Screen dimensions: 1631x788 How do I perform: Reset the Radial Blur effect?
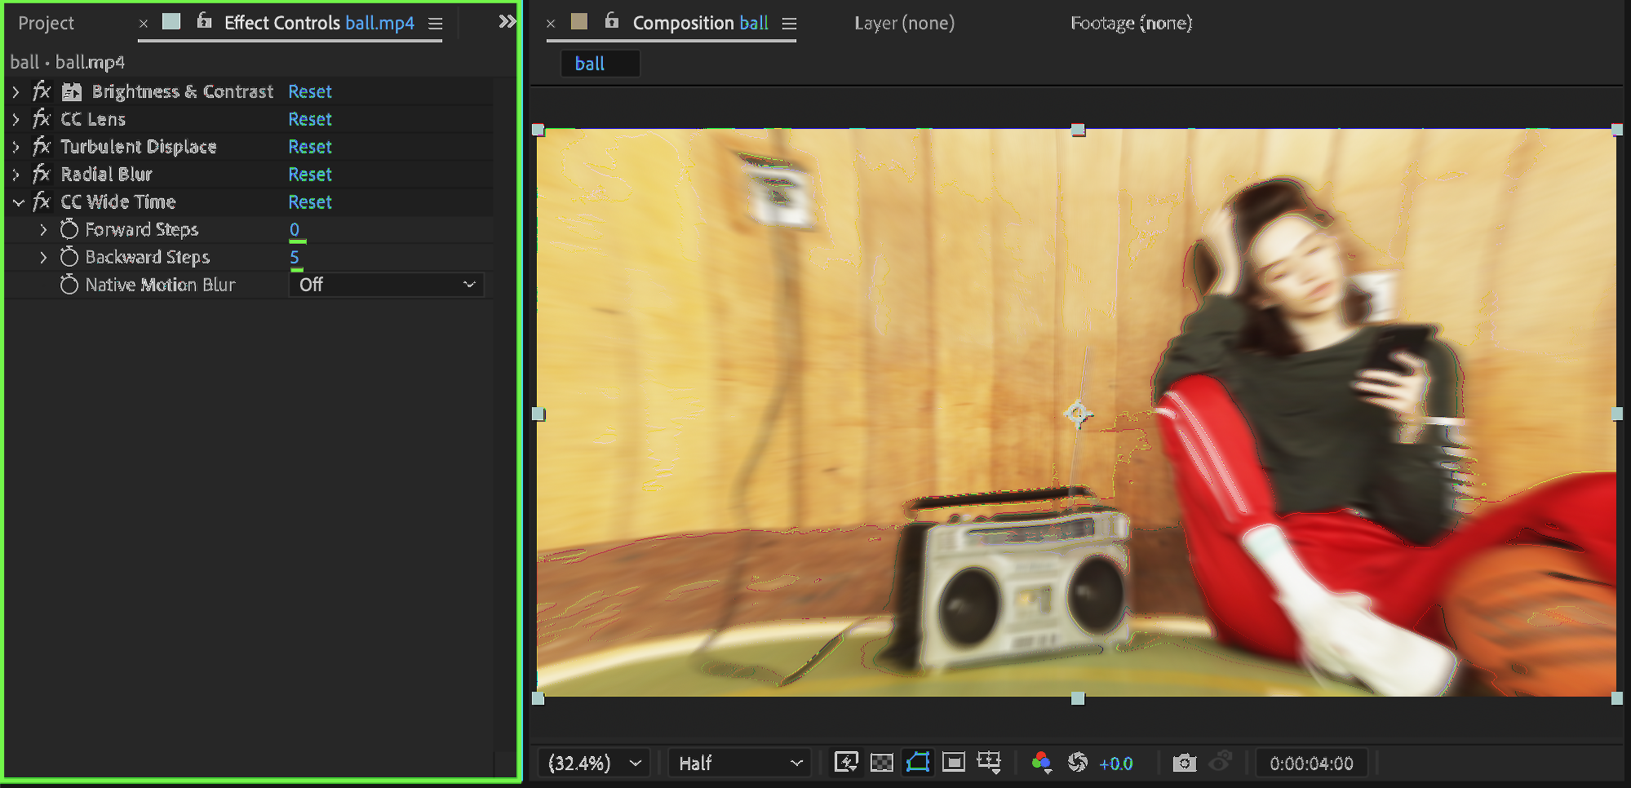point(310,175)
